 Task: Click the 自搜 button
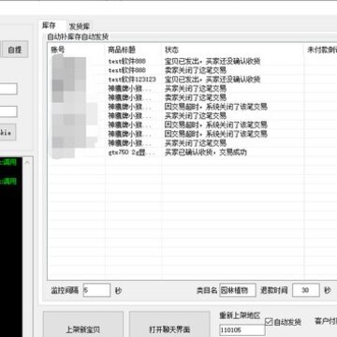click(x=15, y=50)
